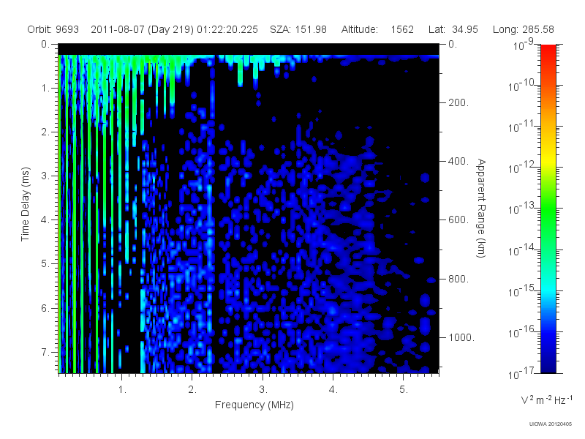The width and height of the screenshot is (585, 439).
Task: Click the 10^-9 color scale label
Action: [524, 44]
